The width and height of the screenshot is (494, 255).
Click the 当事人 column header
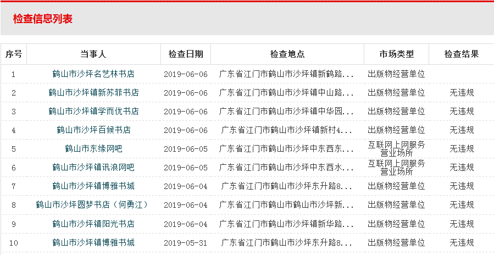coord(93,54)
